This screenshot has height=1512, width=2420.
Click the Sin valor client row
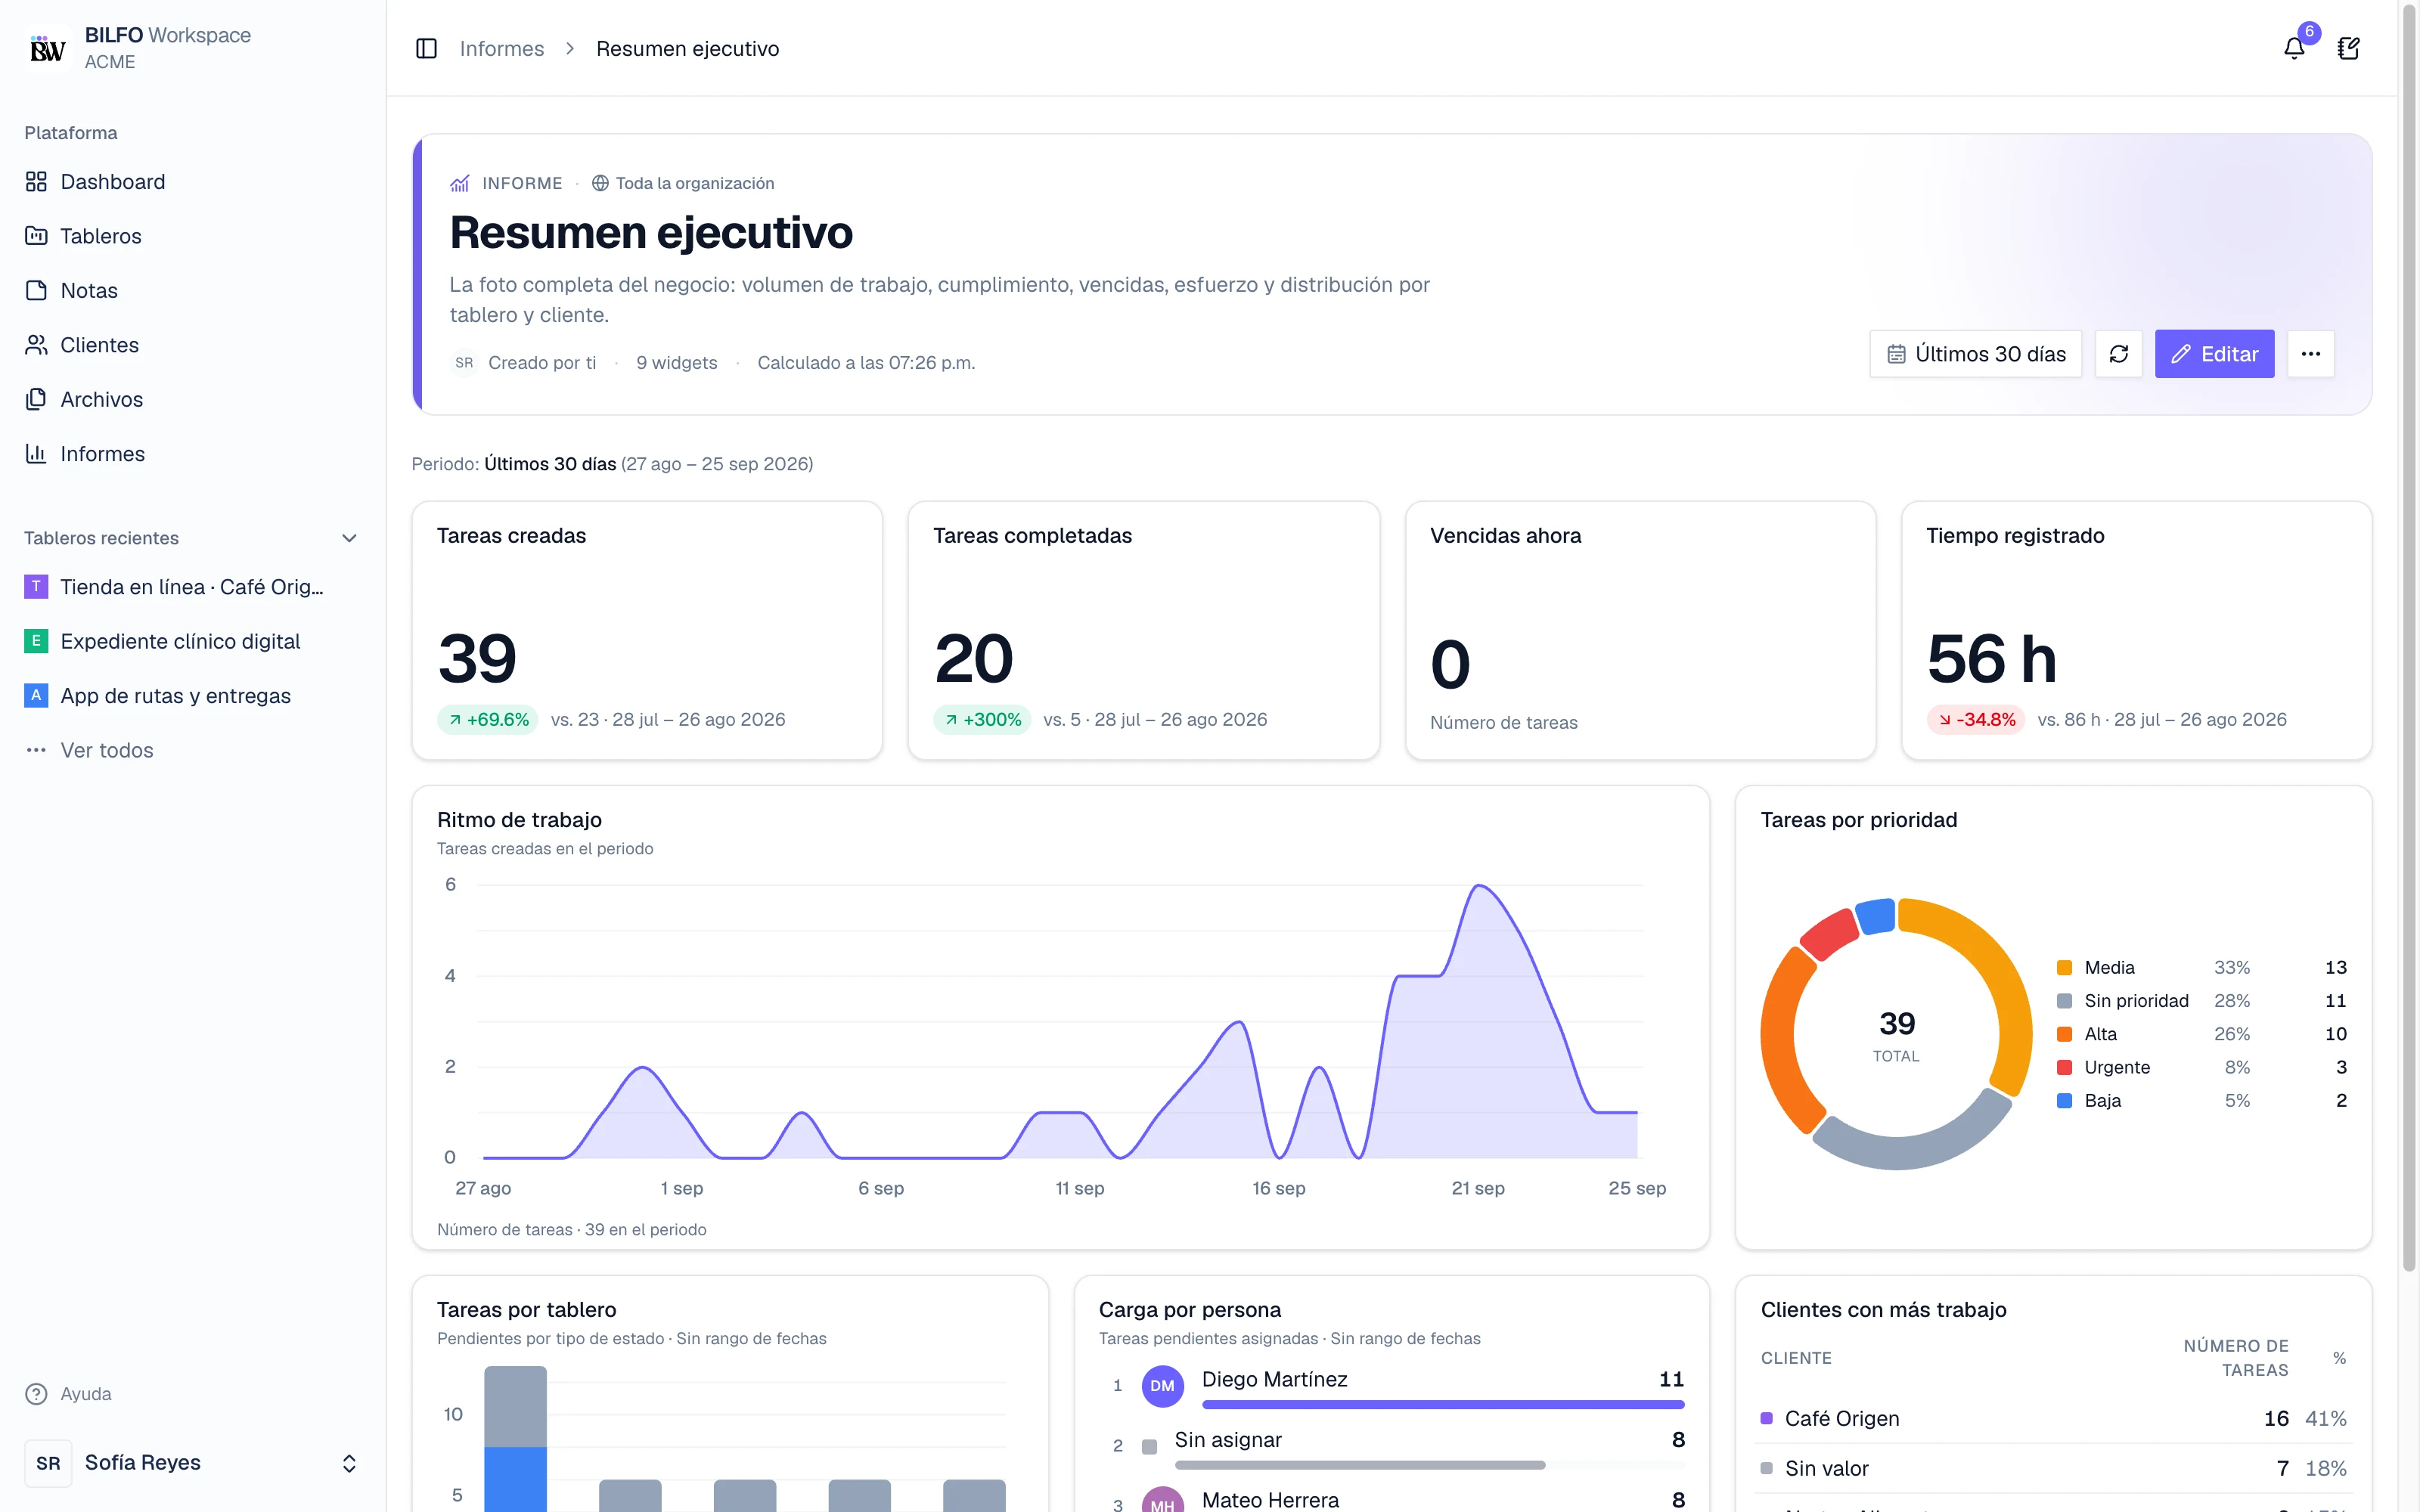pyautogui.click(x=2053, y=1468)
